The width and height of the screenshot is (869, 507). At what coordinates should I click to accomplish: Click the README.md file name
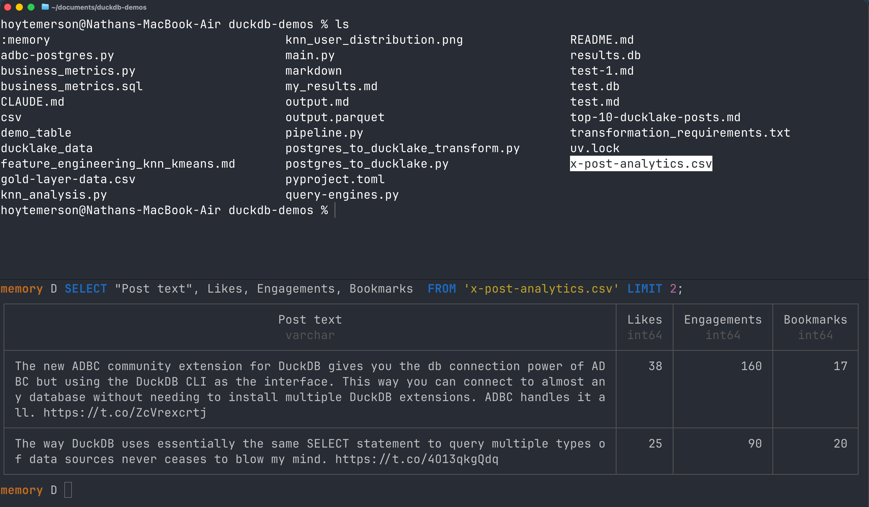602,40
